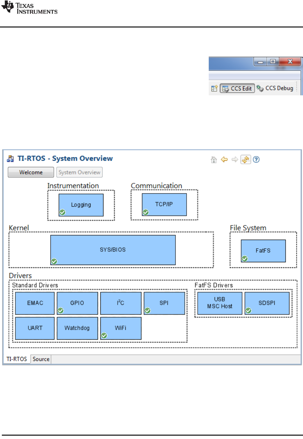Click the green checkmark on SYS/BIOS
The image size is (303, 439).
tap(54, 261)
